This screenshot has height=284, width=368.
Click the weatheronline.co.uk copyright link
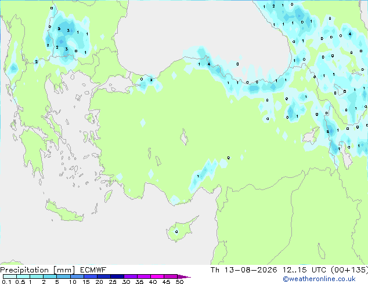coord(319,279)
